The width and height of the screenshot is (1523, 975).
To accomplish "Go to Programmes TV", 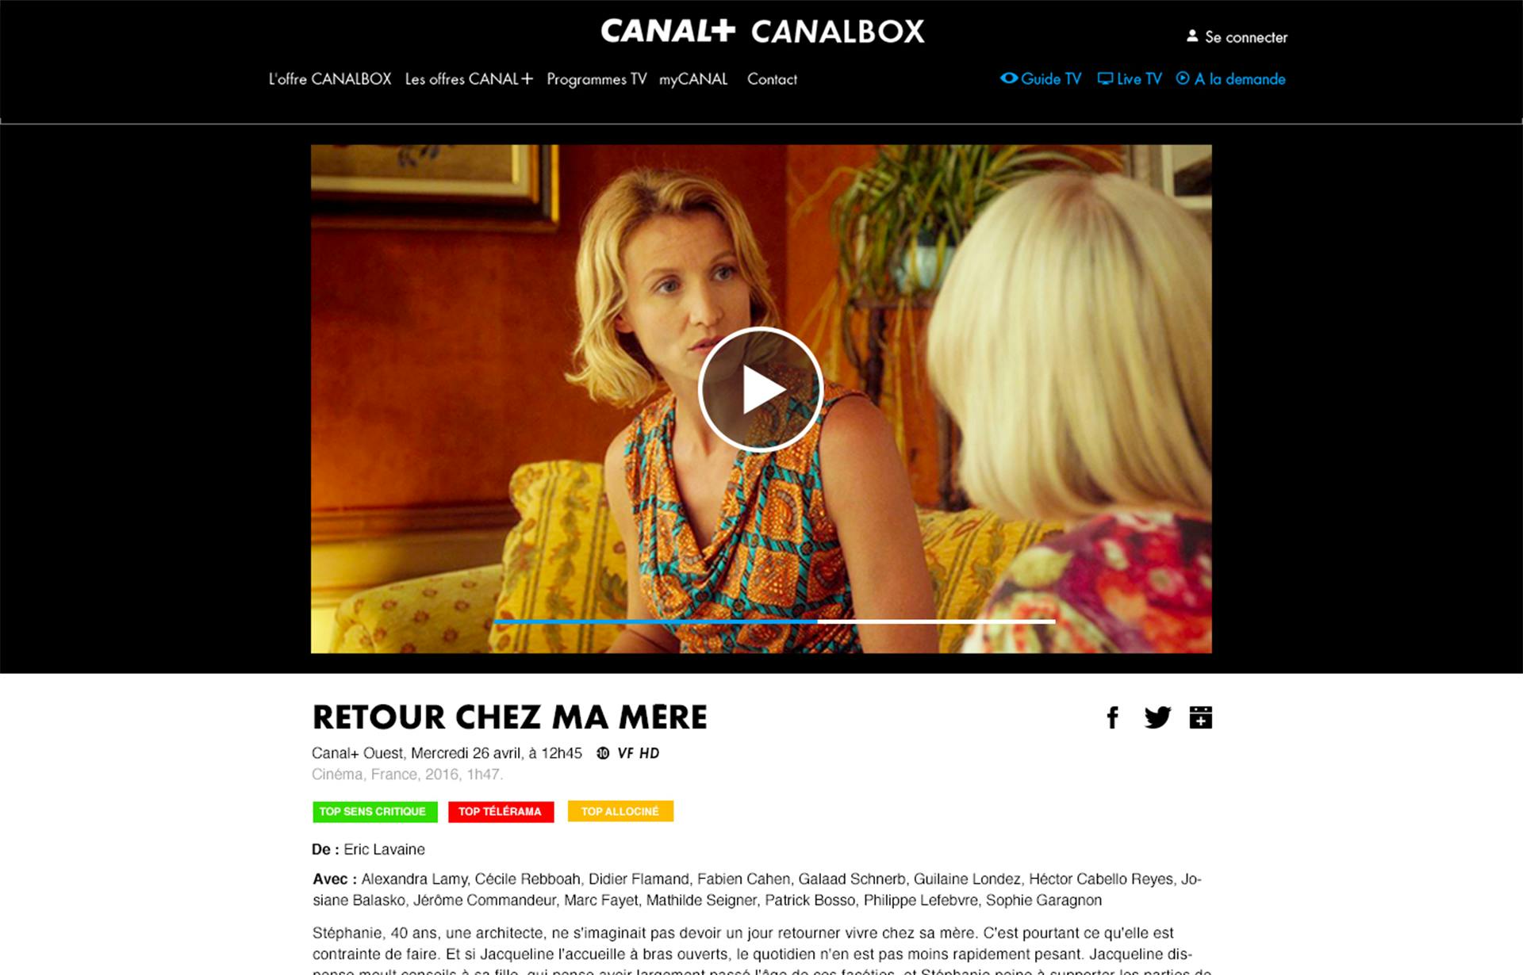I will [x=597, y=79].
